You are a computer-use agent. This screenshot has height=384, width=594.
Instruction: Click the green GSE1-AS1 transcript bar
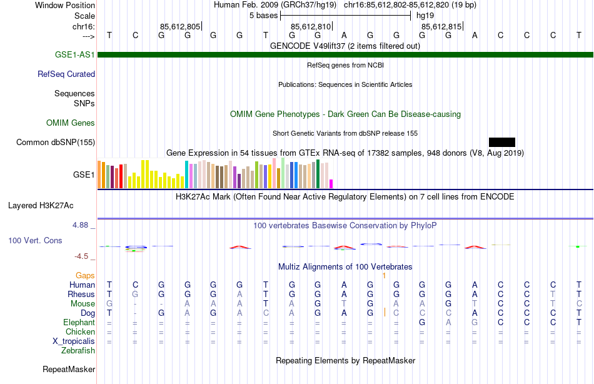[346, 55]
